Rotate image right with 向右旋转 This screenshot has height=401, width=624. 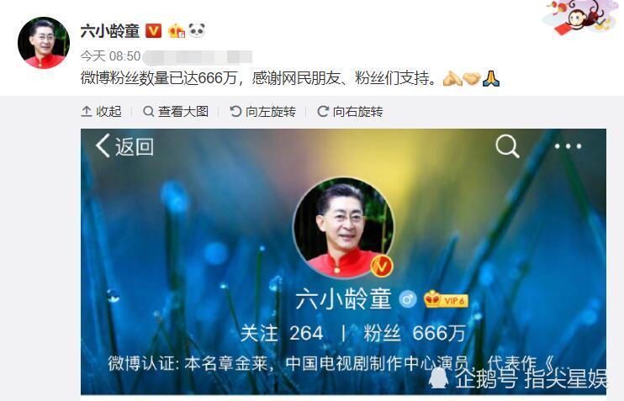[350, 111]
